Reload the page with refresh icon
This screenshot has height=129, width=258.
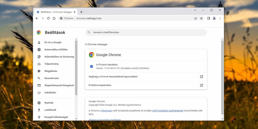tap(48, 18)
